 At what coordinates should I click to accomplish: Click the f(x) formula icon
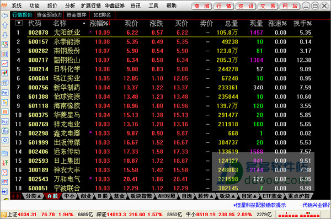(x=4, y=131)
